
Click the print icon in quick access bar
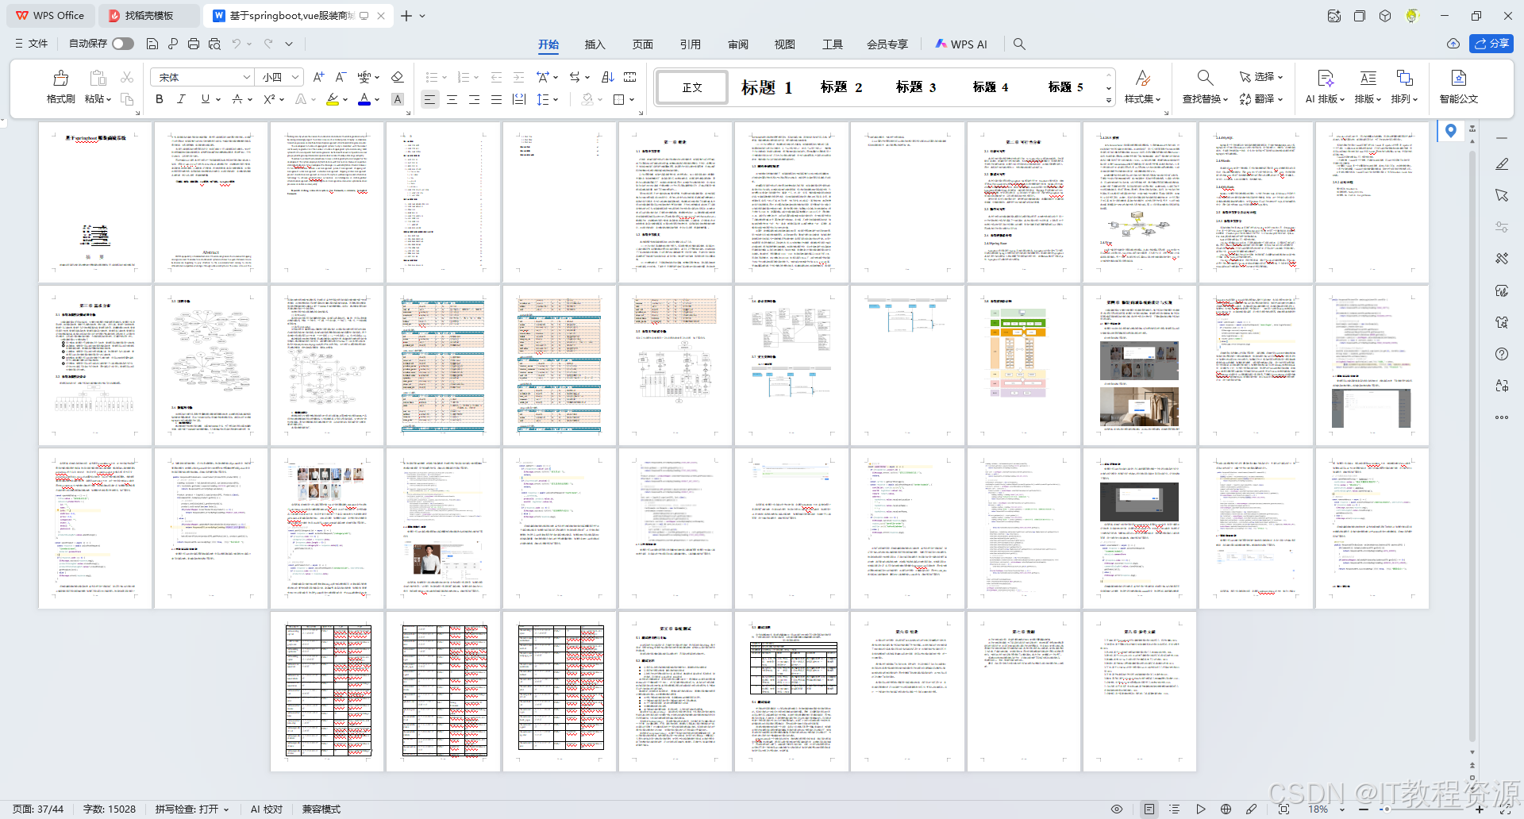[x=194, y=44]
